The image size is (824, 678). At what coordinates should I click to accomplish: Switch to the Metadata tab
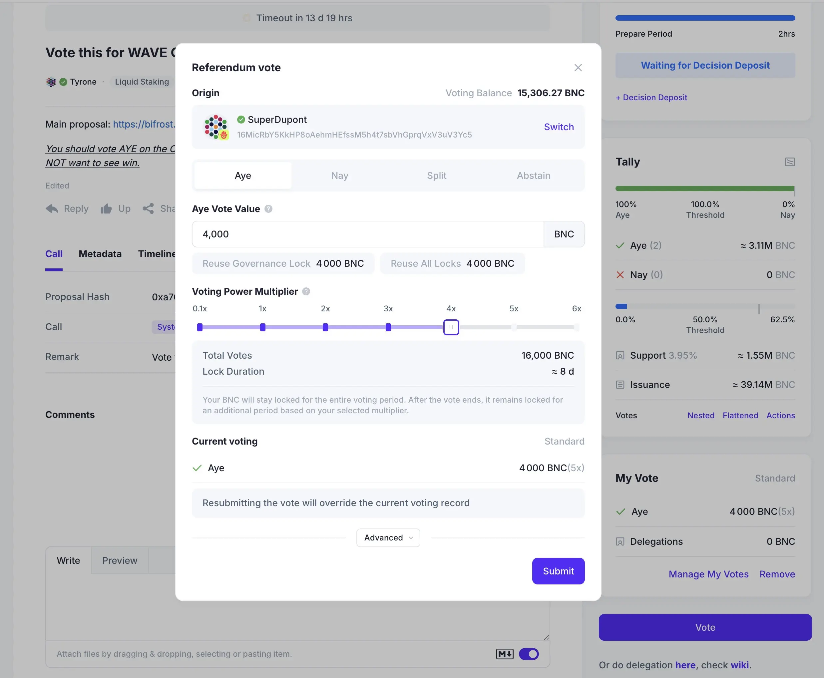pos(100,254)
